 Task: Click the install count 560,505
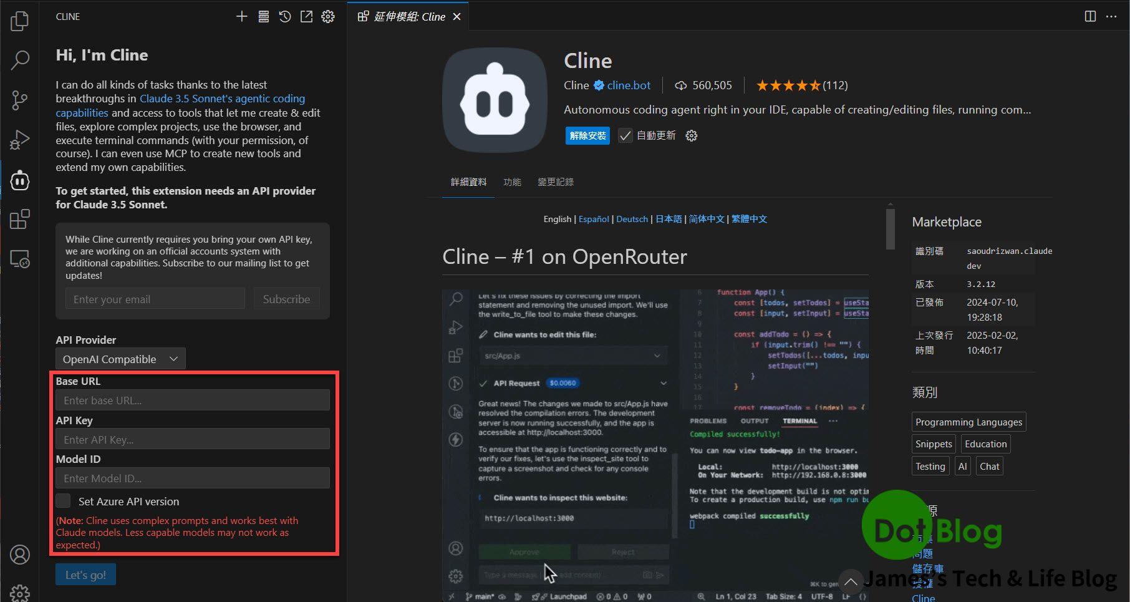[x=703, y=85]
